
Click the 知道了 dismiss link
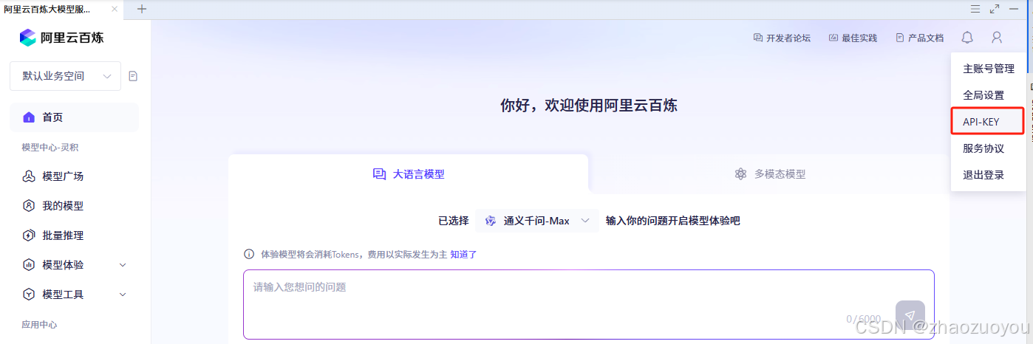(464, 254)
